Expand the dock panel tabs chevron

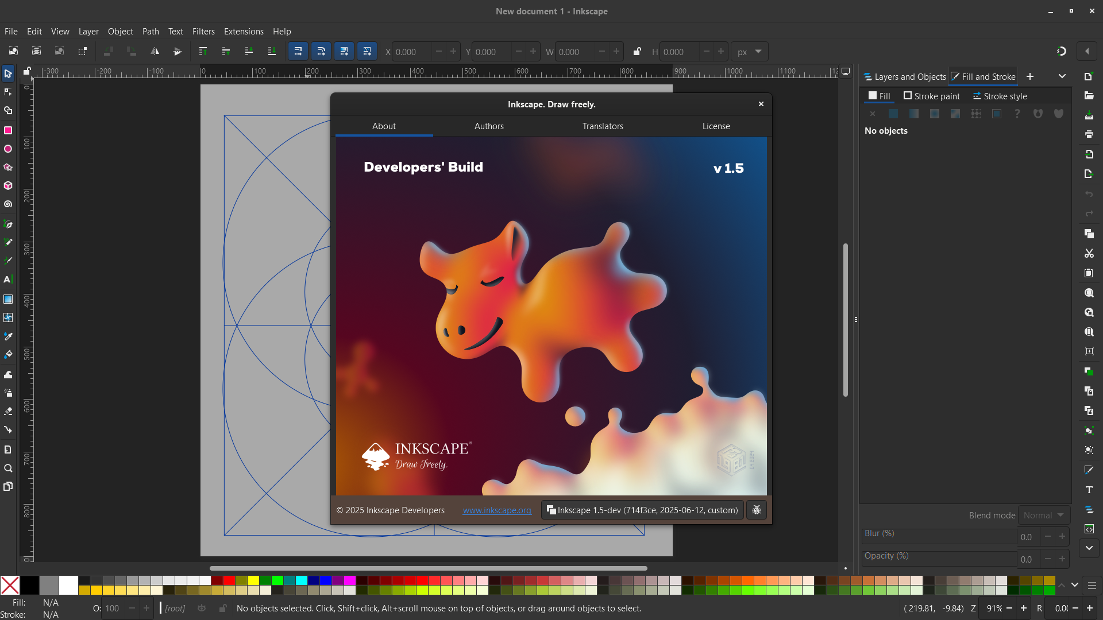pyautogui.click(x=1062, y=76)
